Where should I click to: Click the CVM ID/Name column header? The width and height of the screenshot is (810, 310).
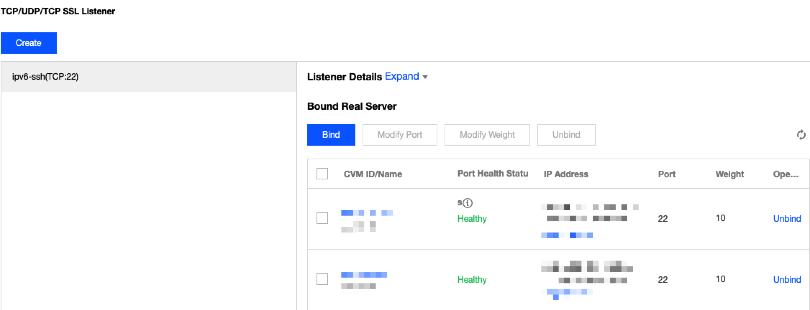pos(373,174)
